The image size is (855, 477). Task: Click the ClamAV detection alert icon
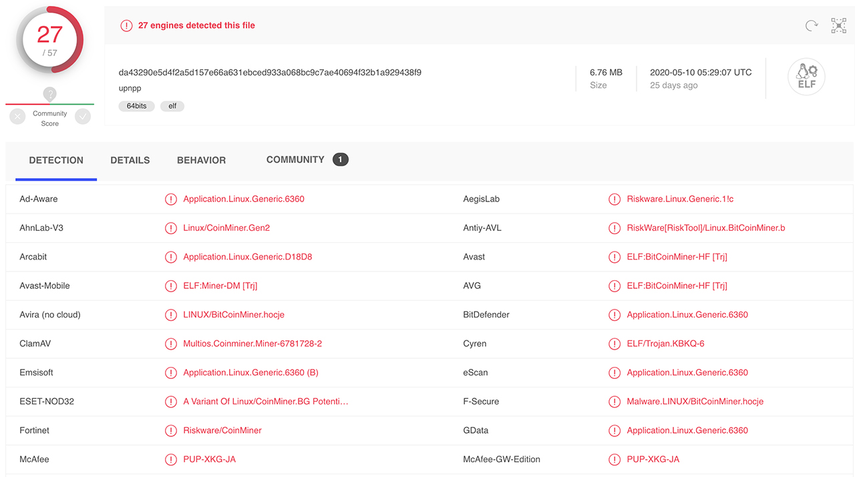171,344
